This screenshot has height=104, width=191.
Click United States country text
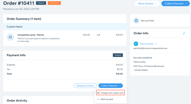141,70
